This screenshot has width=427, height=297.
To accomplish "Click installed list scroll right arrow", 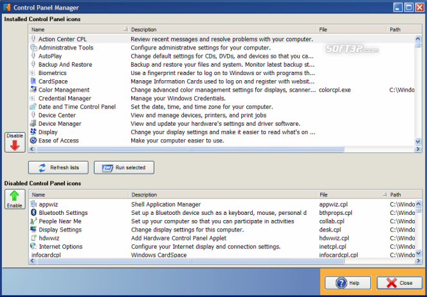I will (x=418, y=149).
